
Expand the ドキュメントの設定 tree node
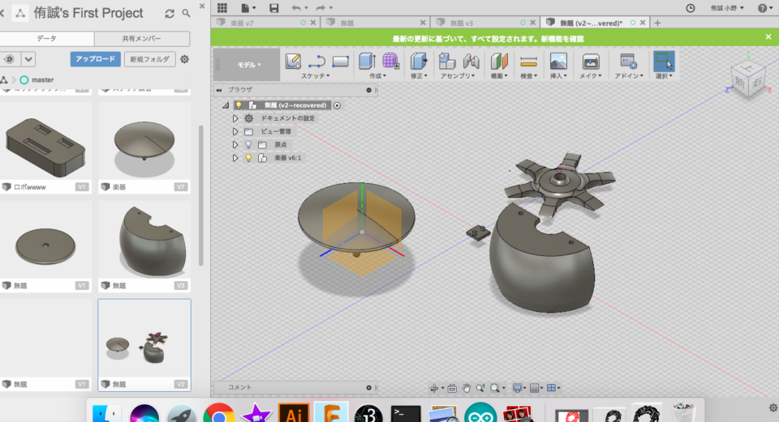[235, 118]
